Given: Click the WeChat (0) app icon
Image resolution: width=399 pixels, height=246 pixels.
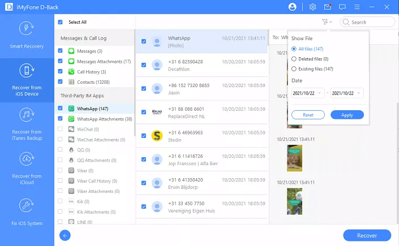Looking at the screenshot, I should (x=71, y=130).
